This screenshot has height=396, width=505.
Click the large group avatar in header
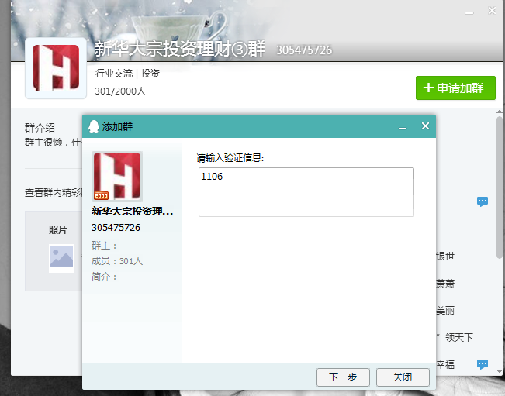click(56, 68)
